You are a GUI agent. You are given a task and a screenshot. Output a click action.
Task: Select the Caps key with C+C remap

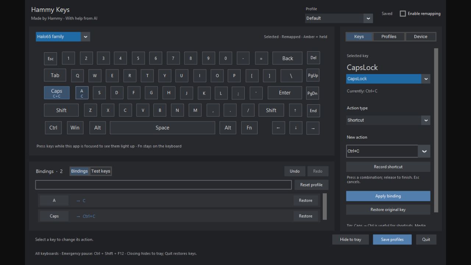pyautogui.click(x=57, y=93)
